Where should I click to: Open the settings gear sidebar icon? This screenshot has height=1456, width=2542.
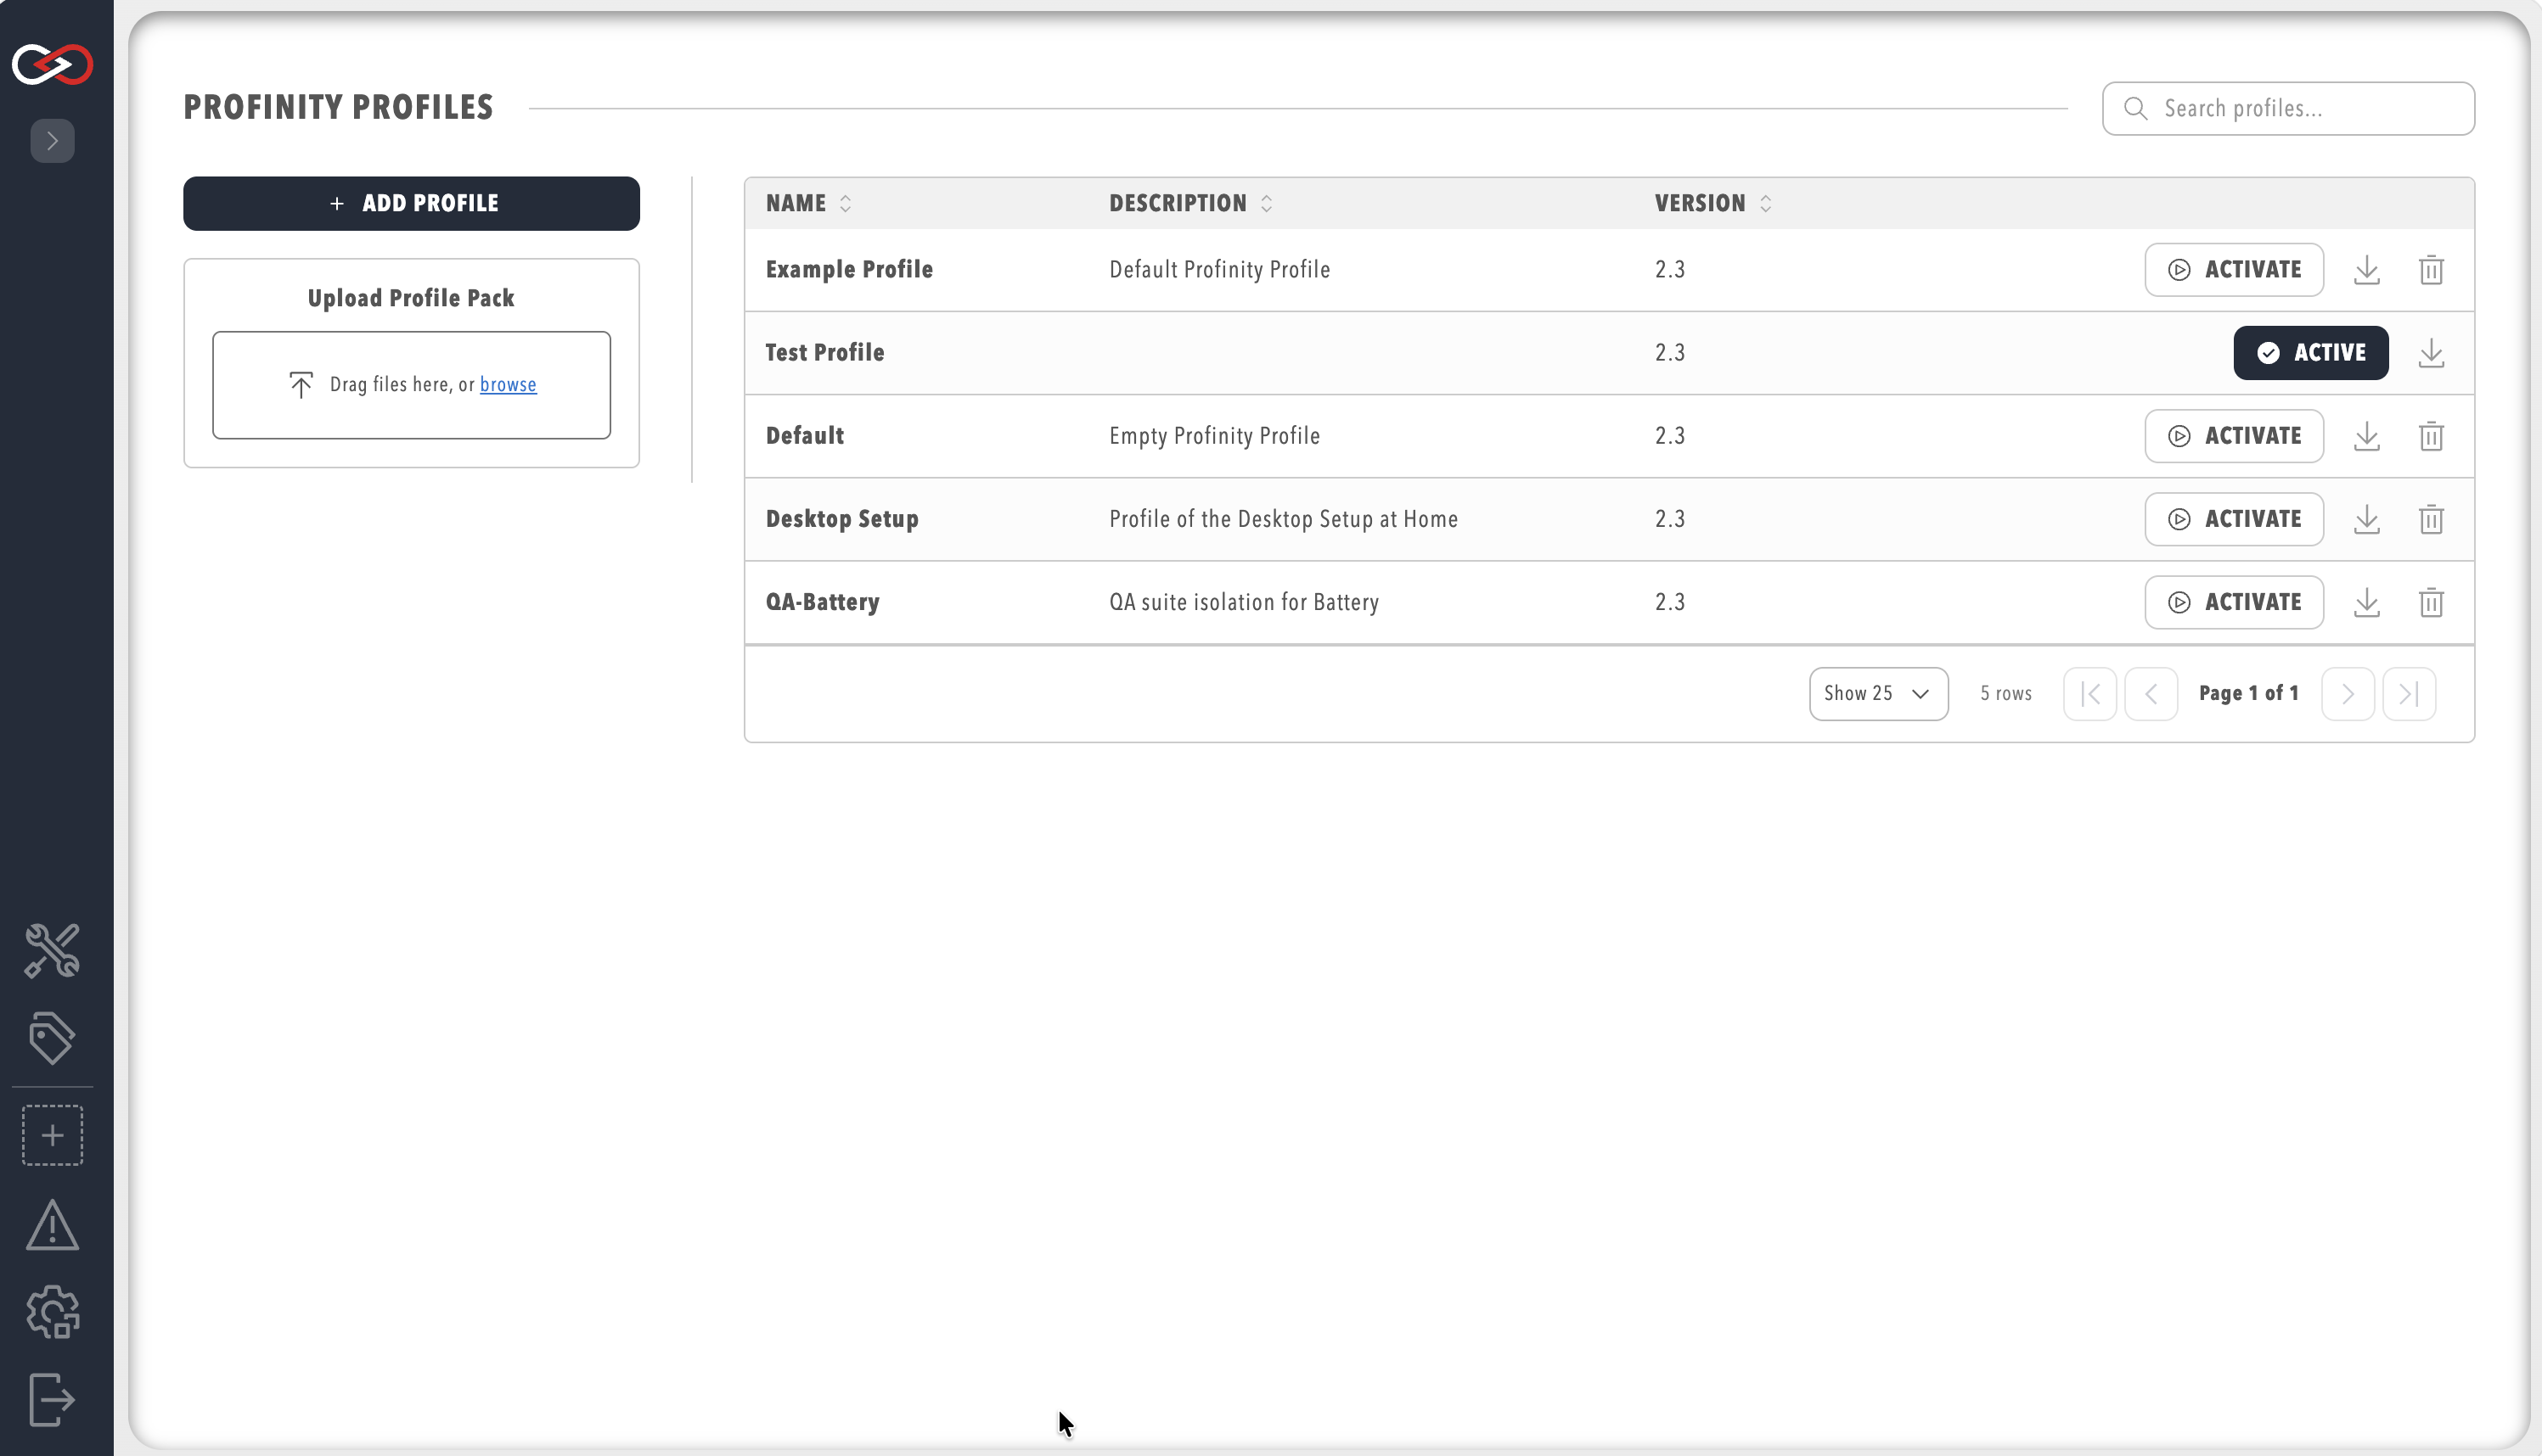point(52,1312)
